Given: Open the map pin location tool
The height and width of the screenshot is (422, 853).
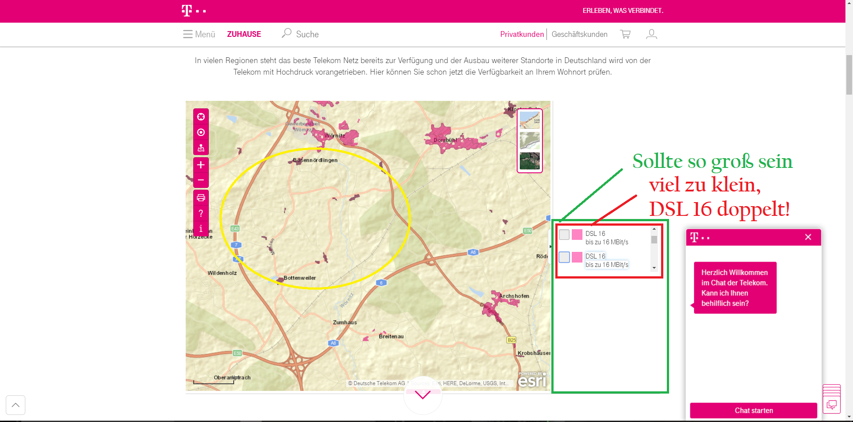Looking at the screenshot, I should pyautogui.click(x=201, y=148).
